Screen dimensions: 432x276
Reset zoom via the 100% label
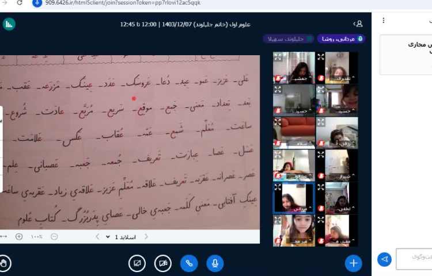(37, 236)
